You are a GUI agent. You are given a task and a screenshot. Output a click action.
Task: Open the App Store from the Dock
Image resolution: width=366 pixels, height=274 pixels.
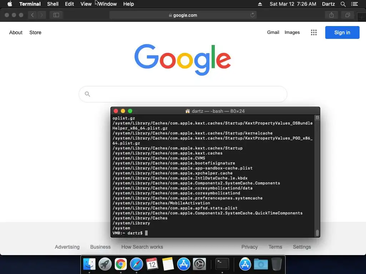183,264
